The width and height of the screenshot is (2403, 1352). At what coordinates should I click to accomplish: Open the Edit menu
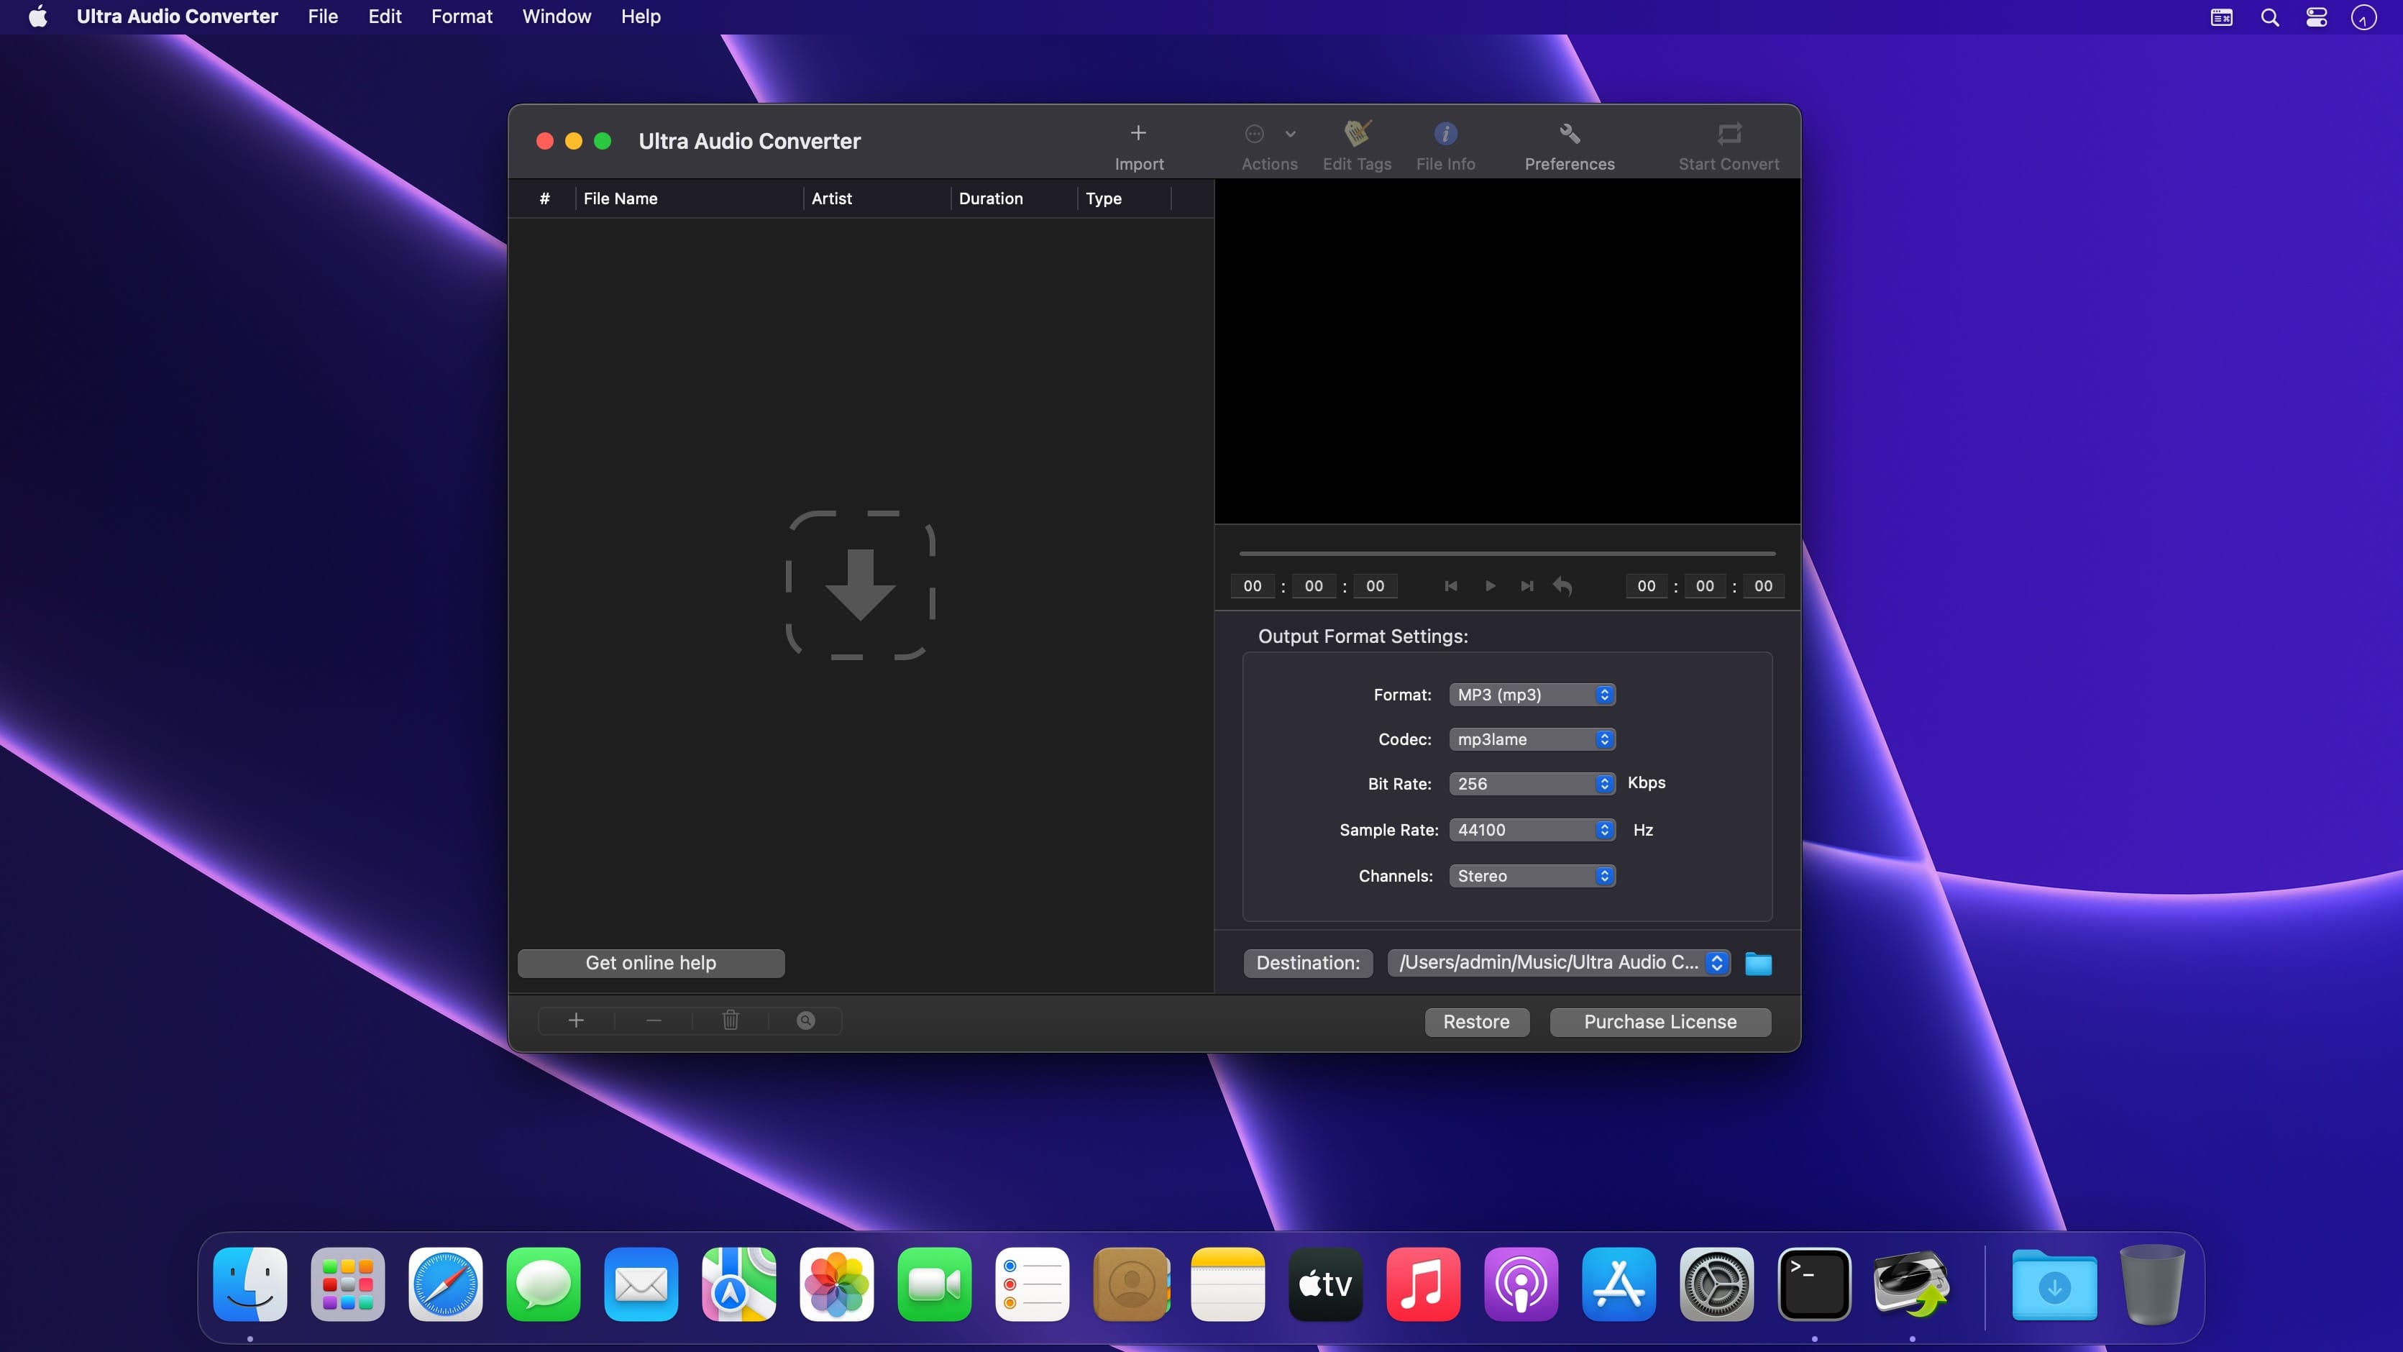(x=385, y=17)
